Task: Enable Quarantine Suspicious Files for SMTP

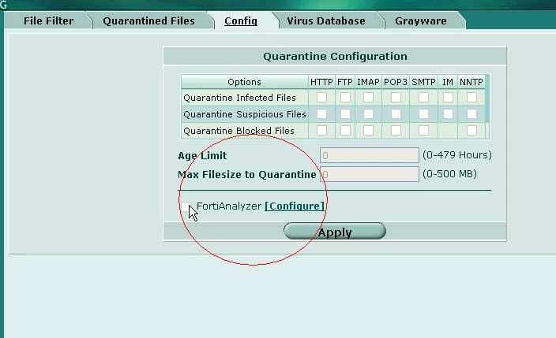Action: (424, 114)
